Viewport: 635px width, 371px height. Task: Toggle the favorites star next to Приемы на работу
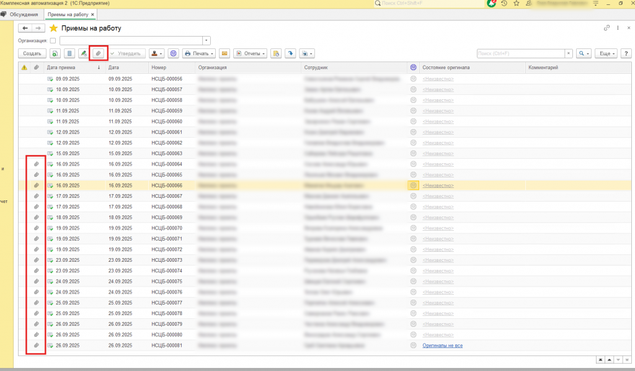click(53, 29)
